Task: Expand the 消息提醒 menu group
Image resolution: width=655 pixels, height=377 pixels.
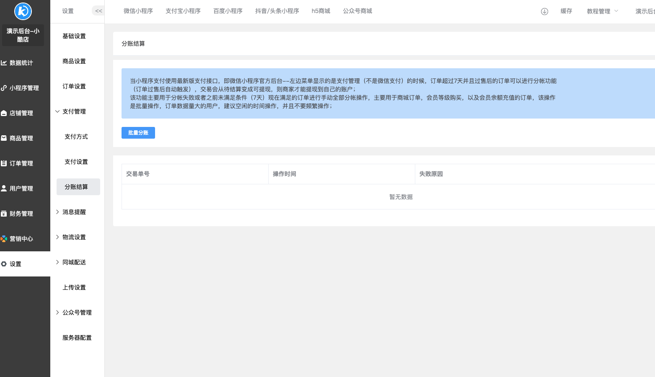Action: [58, 212]
